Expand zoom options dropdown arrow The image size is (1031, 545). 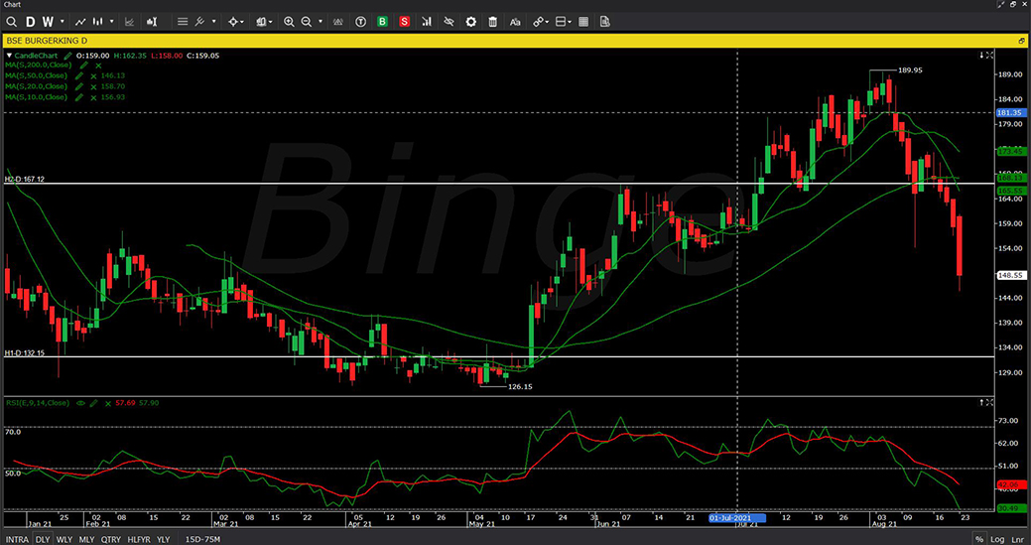pyautogui.click(x=321, y=22)
